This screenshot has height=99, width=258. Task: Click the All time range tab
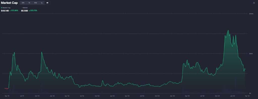tap(47, 3)
